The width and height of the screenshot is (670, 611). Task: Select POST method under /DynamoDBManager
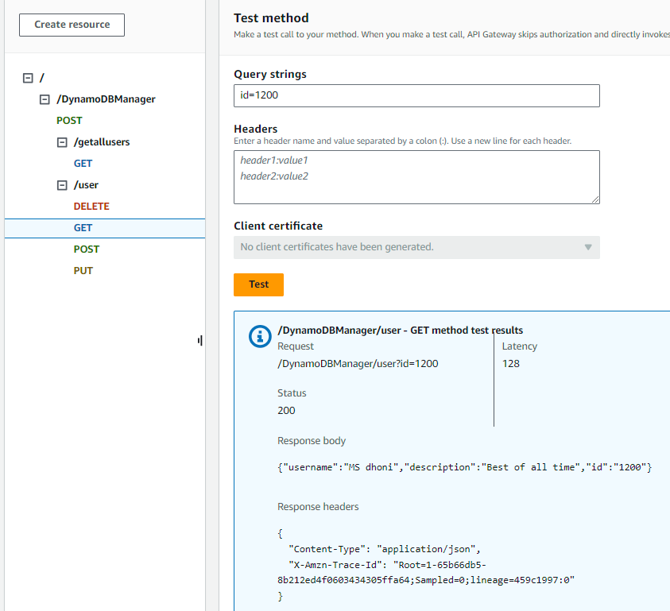pyautogui.click(x=69, y=121)
